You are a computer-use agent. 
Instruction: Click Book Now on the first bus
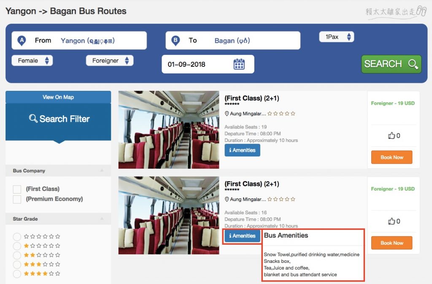click(391, 157)
